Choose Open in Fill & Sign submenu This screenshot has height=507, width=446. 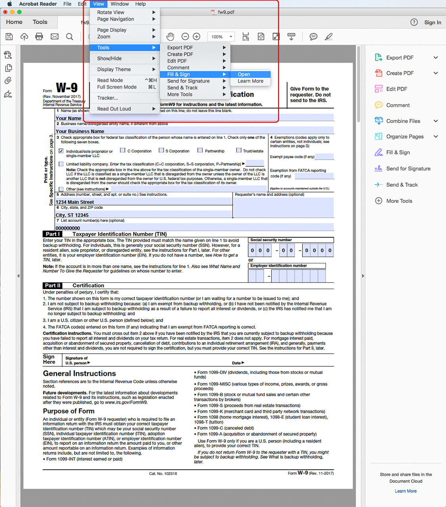click(x=250, y=74)
